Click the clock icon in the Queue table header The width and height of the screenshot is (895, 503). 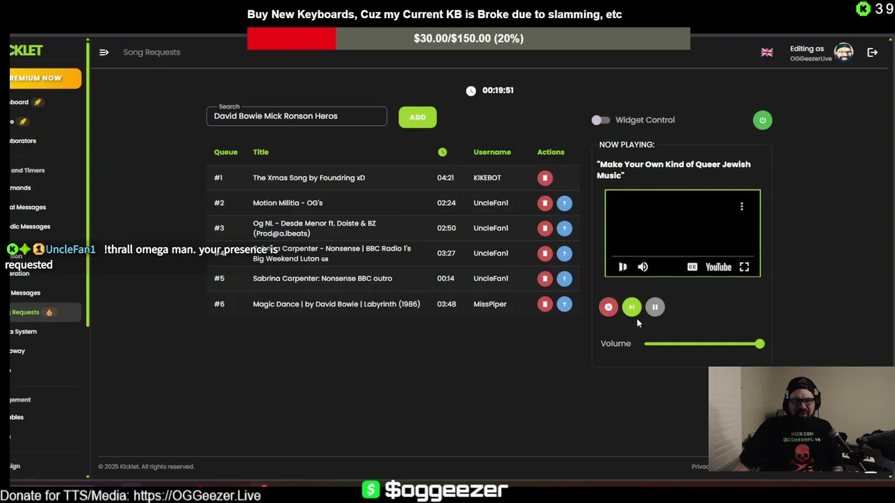click(x=442, y=152)
